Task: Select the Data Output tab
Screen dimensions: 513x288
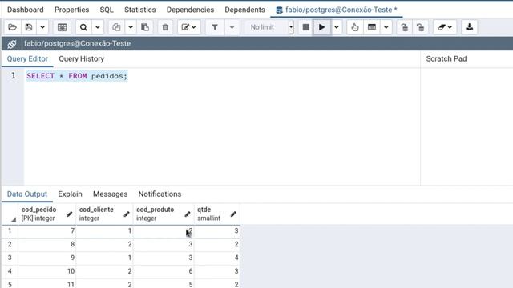Action: [27, 194]
